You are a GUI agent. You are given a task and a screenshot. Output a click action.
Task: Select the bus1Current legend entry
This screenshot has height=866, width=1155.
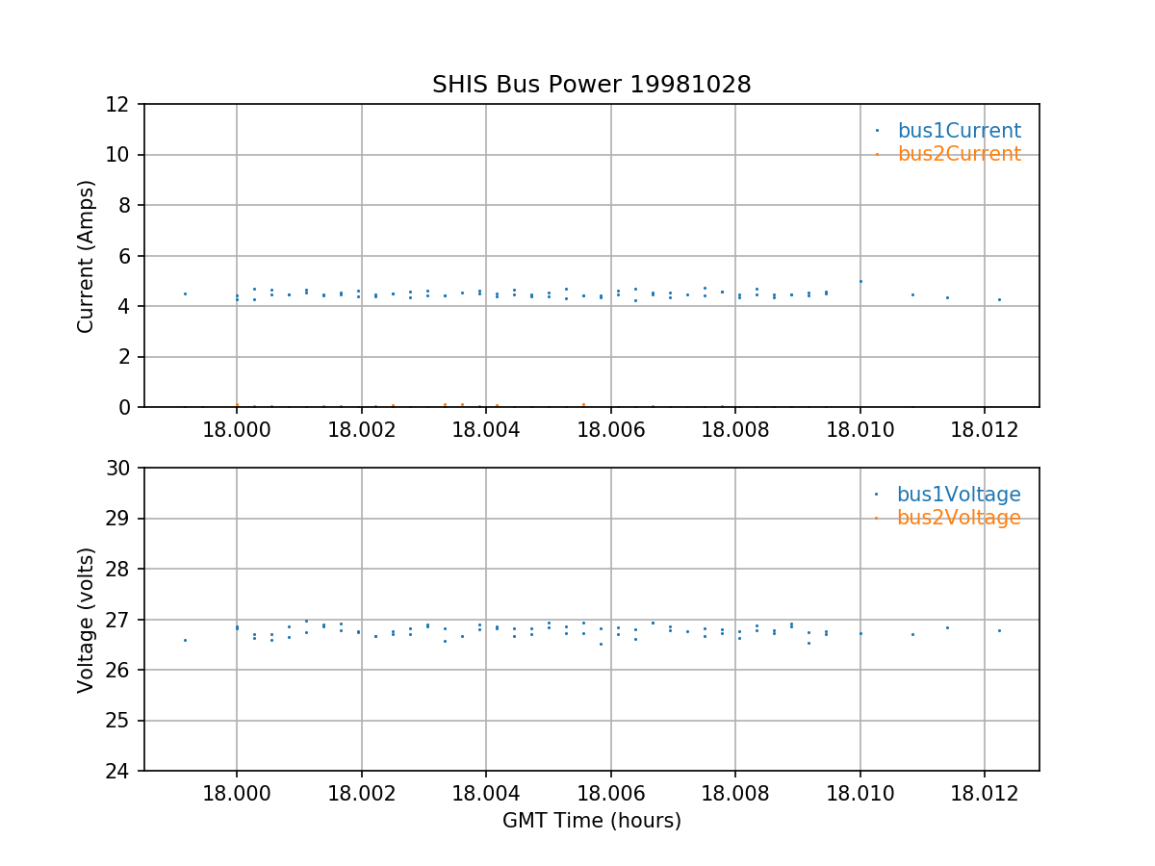[x=959, y=131]
